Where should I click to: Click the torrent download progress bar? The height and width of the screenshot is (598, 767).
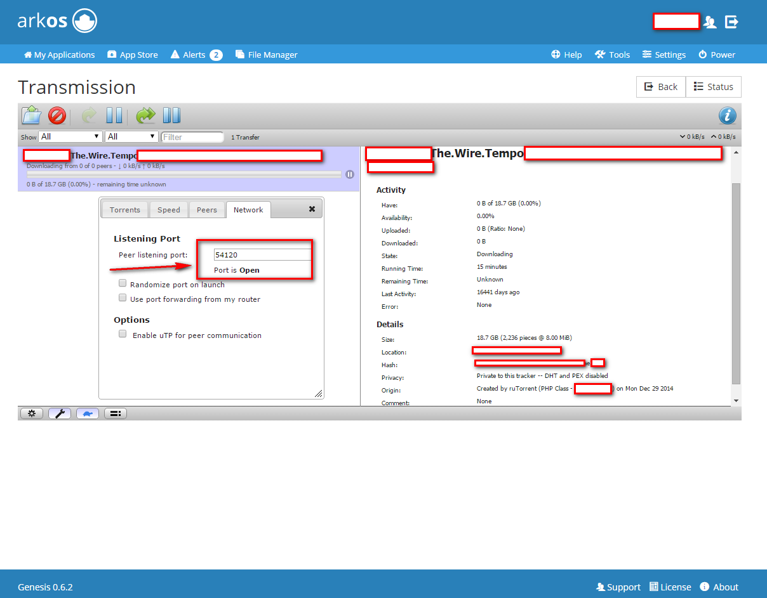[x=184, y=174]
